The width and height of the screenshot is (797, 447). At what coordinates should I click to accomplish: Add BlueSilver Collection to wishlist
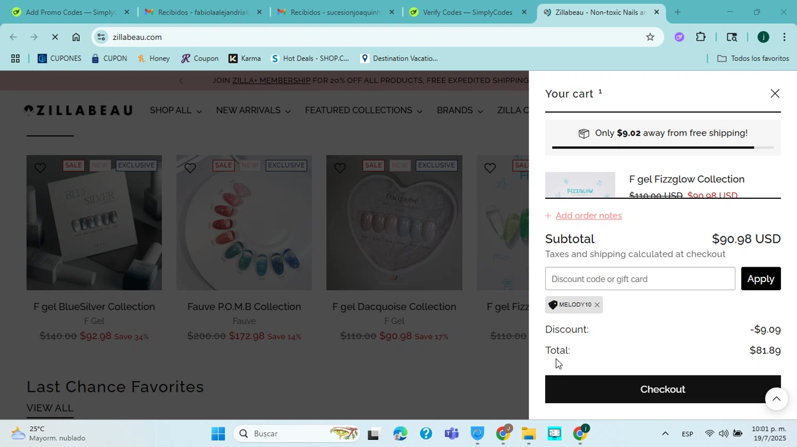click(40, 168)
